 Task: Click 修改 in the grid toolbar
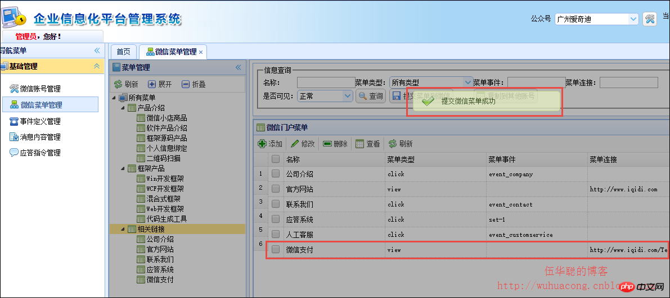point(303,144)
